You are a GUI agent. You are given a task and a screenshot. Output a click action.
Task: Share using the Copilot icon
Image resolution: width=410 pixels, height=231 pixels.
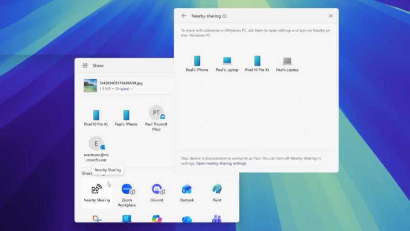click(157, 218)
